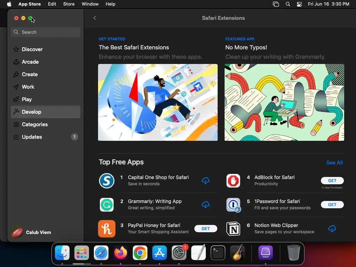View Updates in the sidebar
Viewport: 356px width, 267px height.
tap(46, 137)
